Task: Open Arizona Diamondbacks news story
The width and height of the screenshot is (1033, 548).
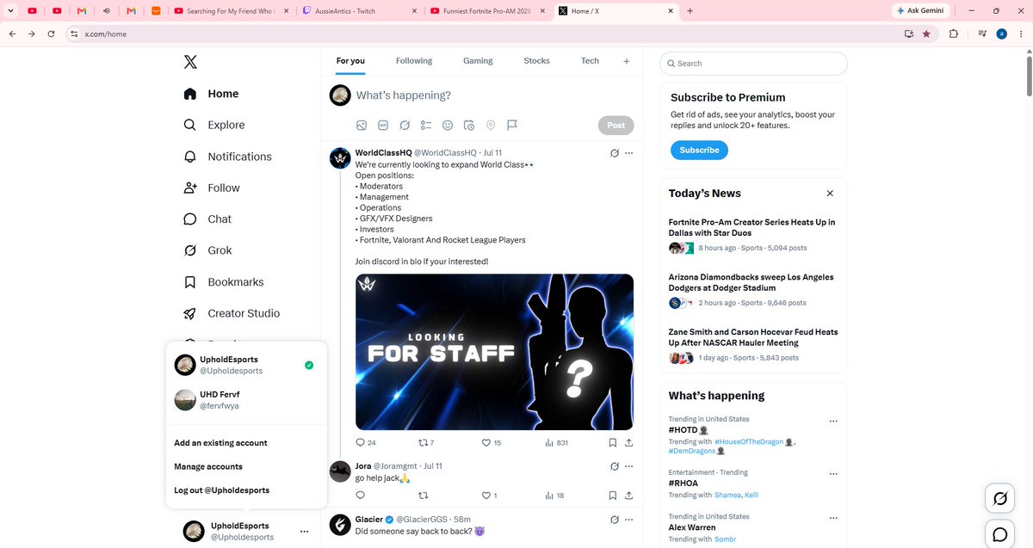Action: tap(753, 291)
